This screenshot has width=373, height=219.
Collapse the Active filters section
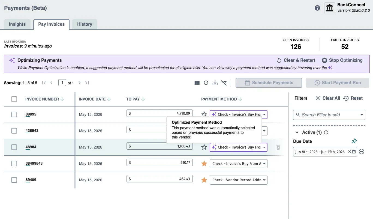pos(297,132)
